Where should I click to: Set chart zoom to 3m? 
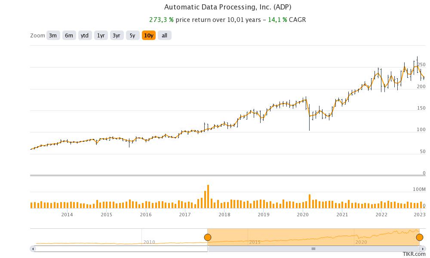click(53, 35)
